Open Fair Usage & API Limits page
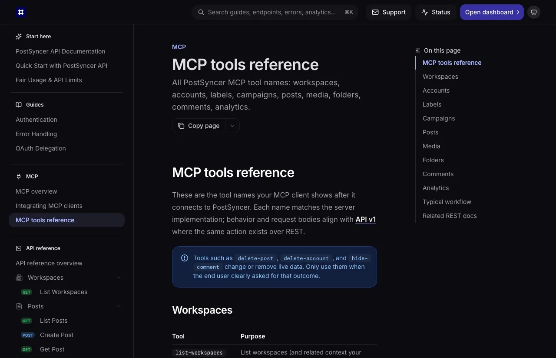The height and width of the screenshot is (358, 556). [x=49, y=80]
